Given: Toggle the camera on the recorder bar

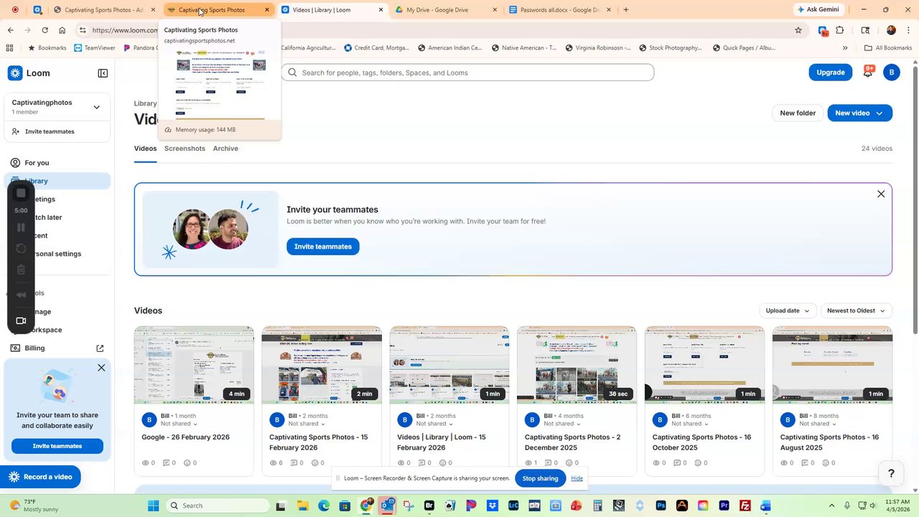Looking at the screenshot, I should 21,321.
